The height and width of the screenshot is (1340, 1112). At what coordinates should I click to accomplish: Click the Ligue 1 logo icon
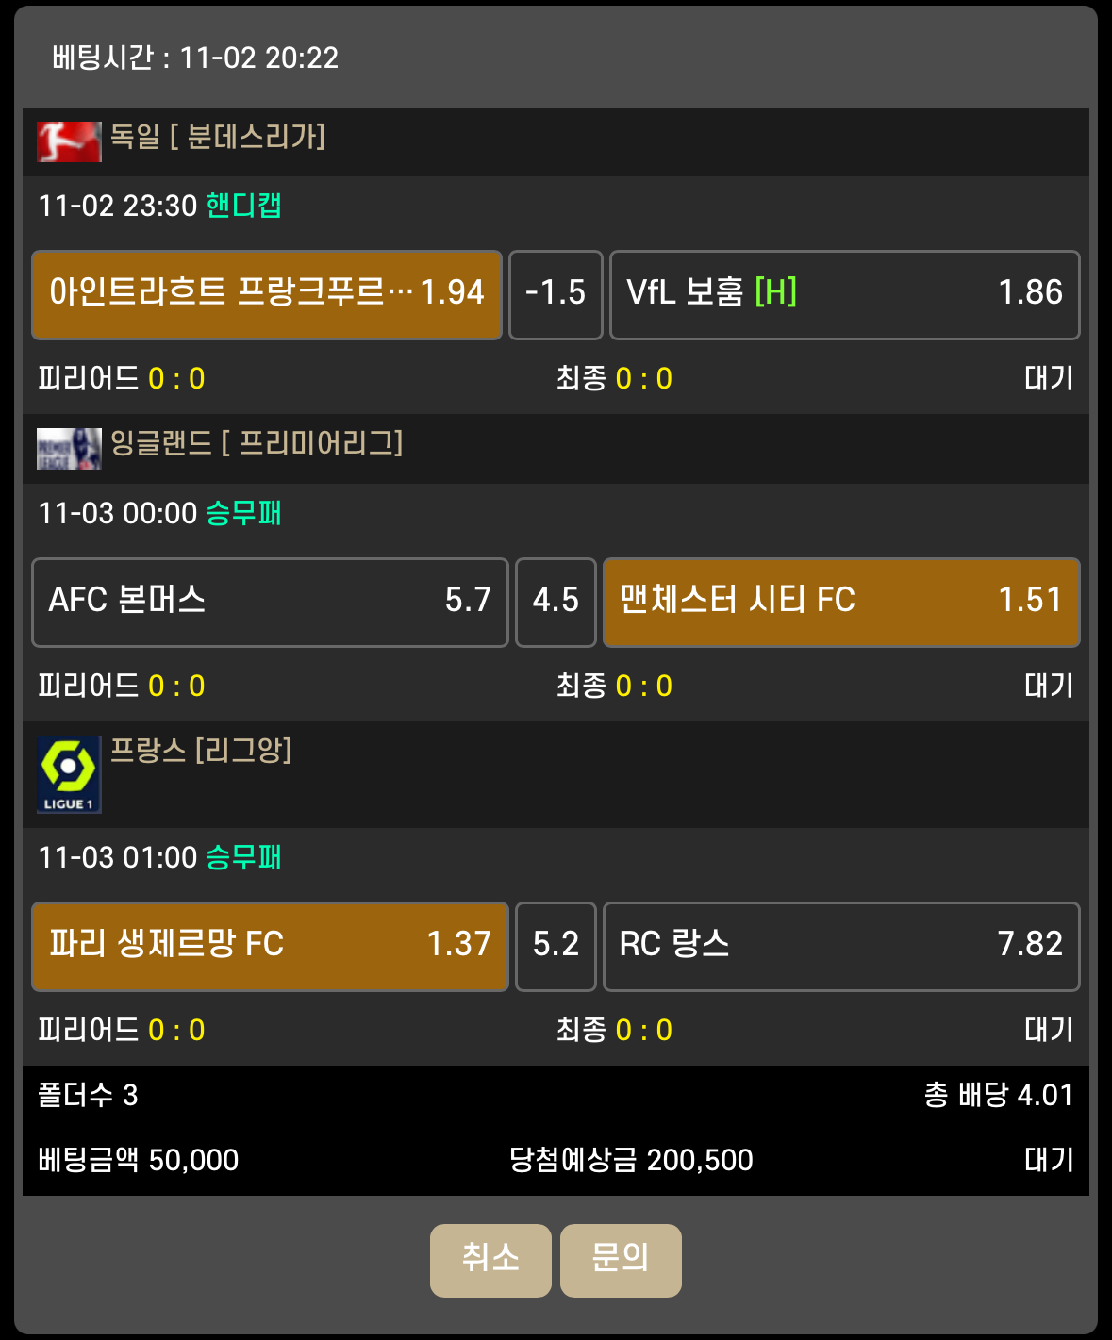pos(69,774)
